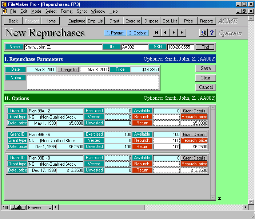Open the Mode menu
This screenshot has width=255, height=219.
(x=36, y=11)
